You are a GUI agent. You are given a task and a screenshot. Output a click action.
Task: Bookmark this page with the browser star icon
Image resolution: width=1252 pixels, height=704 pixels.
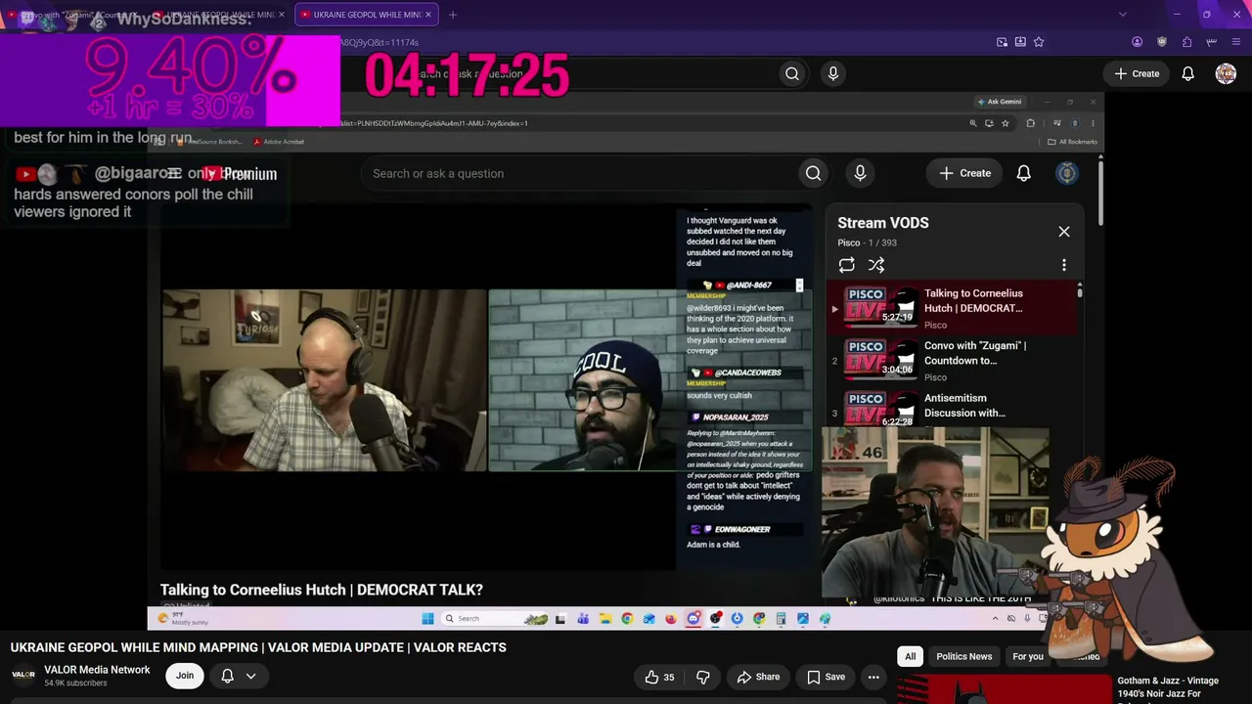click(1039, 42)
